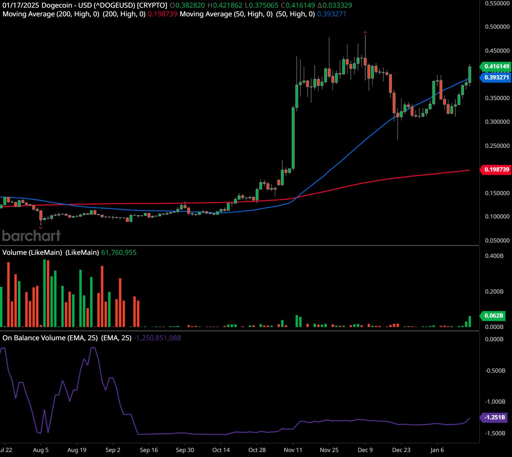Click the Dec 23 date label
This screenshot has width=512, height=457.
click(401, 450)
